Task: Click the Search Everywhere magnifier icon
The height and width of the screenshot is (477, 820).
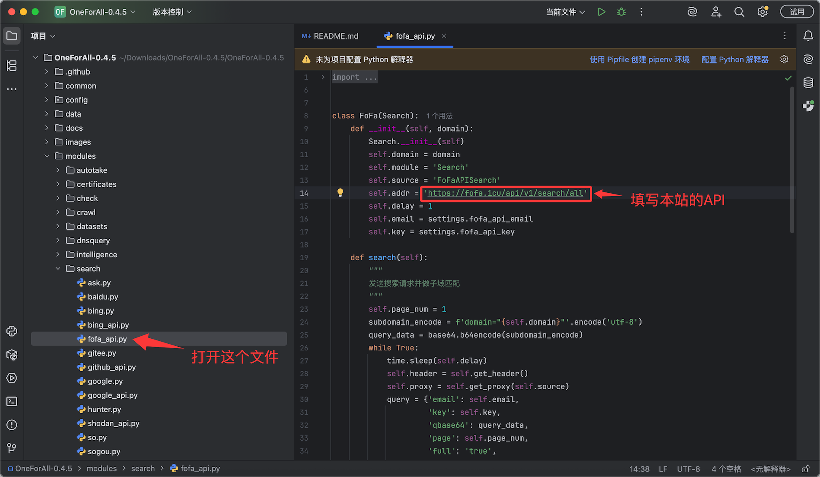Action: 739,12
